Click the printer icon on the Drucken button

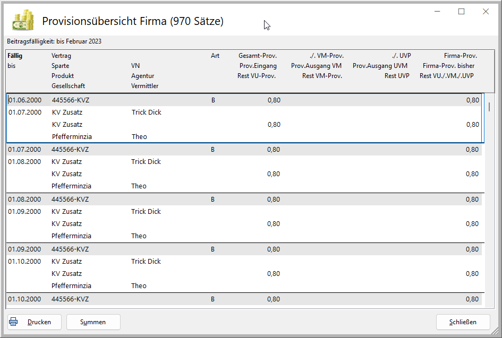(x=14, y=322)
